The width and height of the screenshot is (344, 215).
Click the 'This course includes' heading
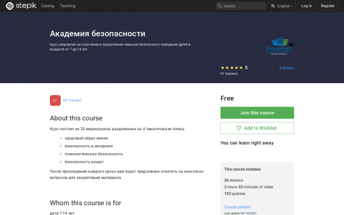pyautogui.click(x=243, y=169)
